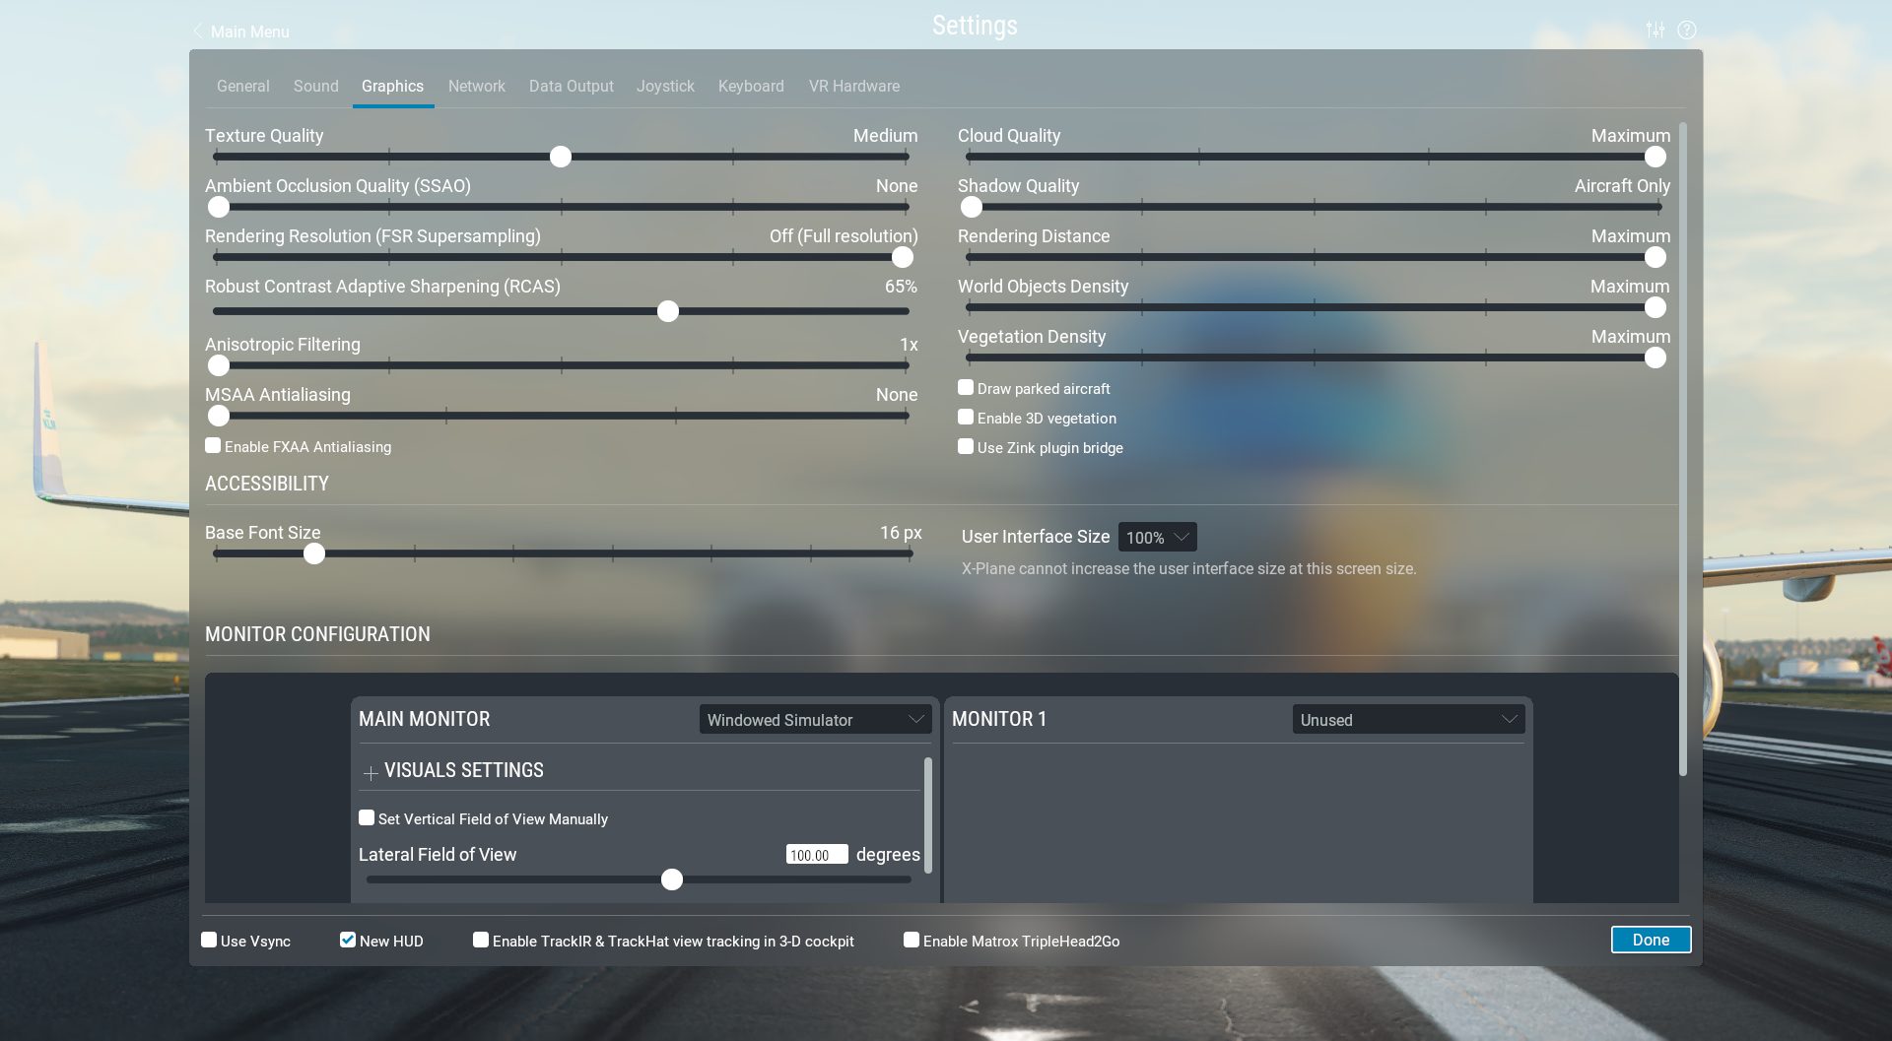
Task: Turn on Use Vsync option
Action: coord(209,940)
